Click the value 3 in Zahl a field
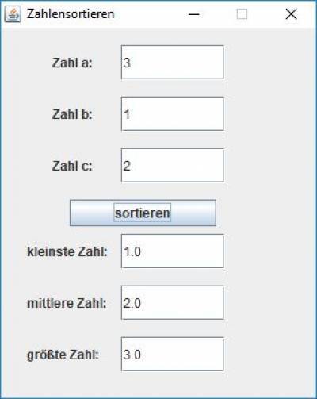This screenshot has height=399, width=317. [127, 63]
